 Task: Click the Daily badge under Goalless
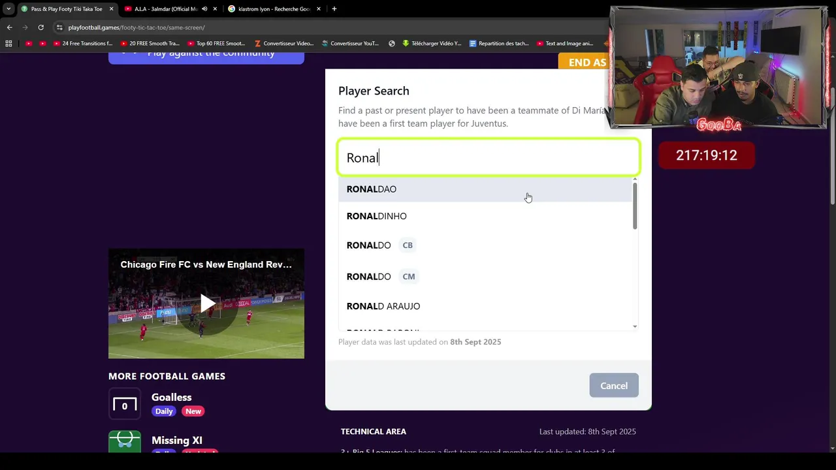tap(164, 411)
